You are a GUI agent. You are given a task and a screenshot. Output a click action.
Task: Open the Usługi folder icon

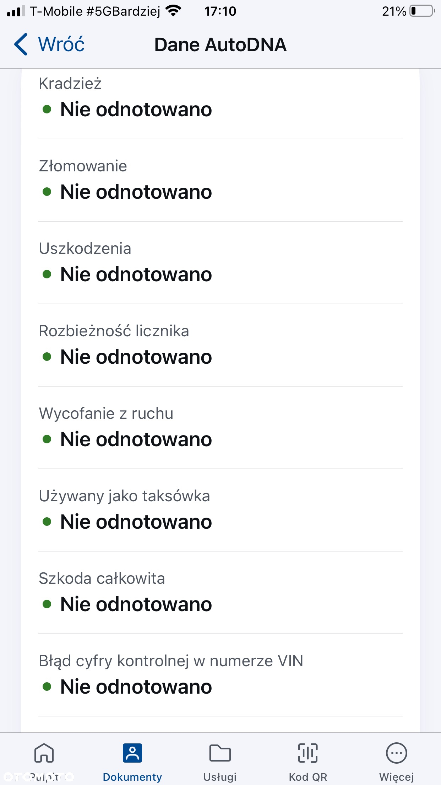[220, 753]
